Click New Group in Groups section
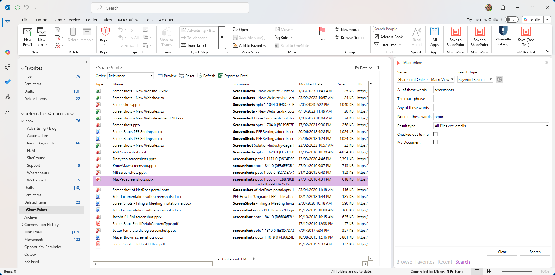 (347, 30)
